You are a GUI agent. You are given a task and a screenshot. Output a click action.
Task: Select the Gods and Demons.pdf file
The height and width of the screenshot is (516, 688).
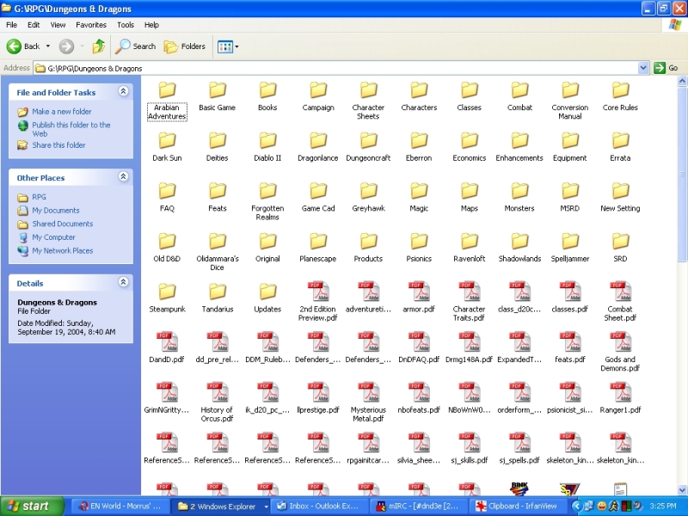coord(620,353)
